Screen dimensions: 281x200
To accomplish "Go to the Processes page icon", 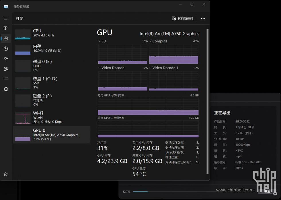I will click(x=5, y=28).
